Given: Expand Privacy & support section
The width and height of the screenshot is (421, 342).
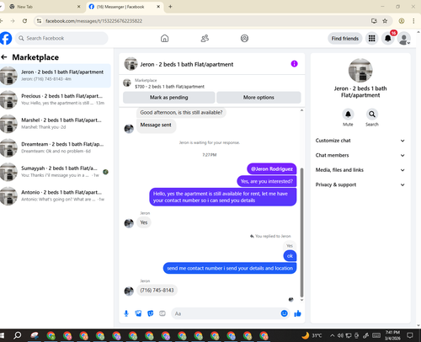Looking at the screenshot, I should (x=360, y=184).
